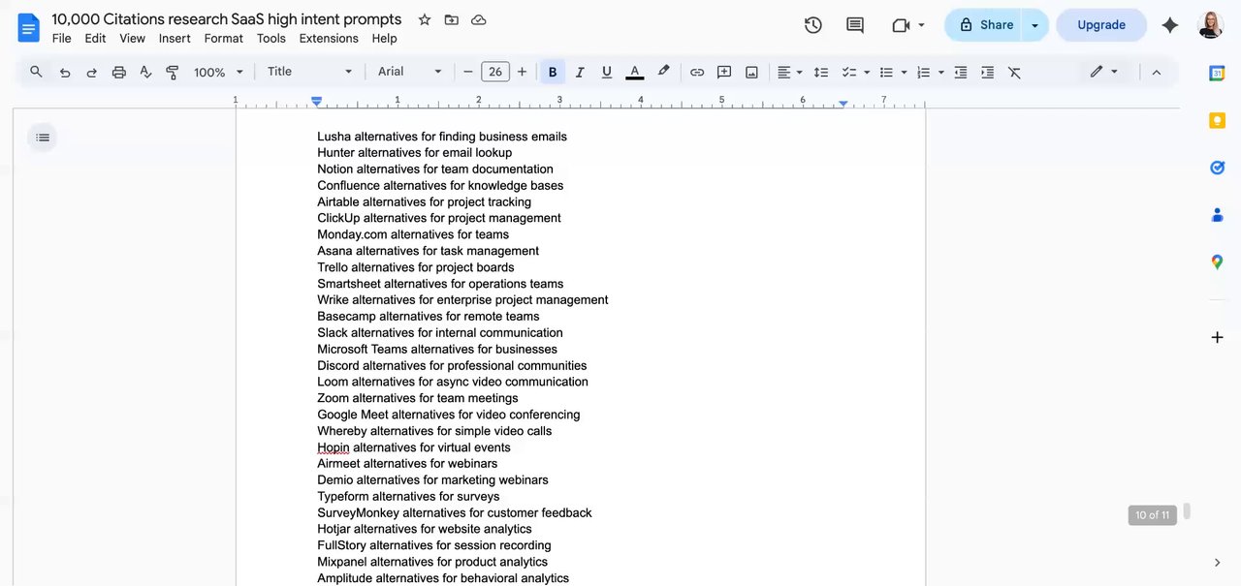Toggle underline formatting
Viewport: 1241px width, 586px height.
tap(607, 72)
